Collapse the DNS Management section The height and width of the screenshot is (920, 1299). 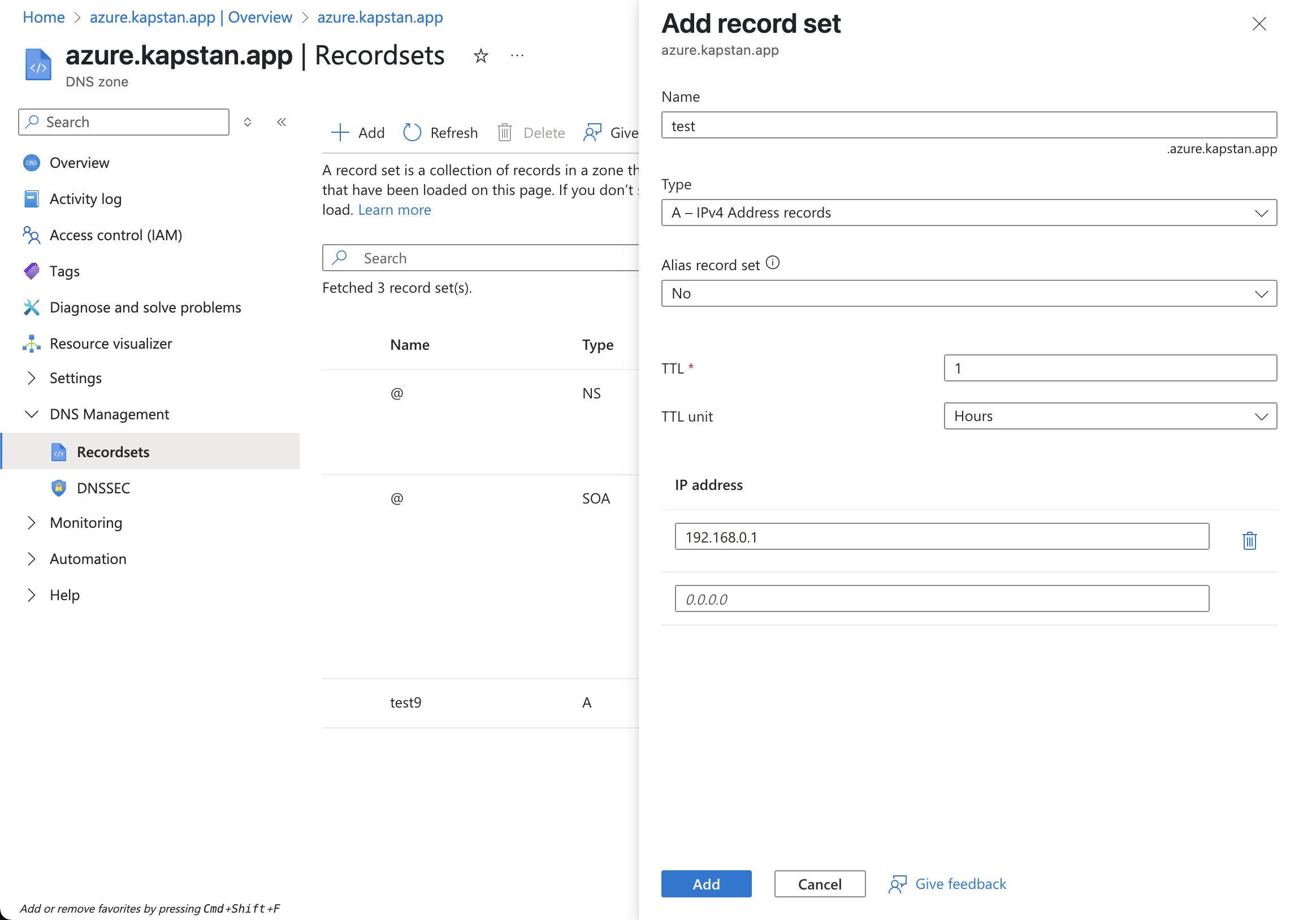(x=32, y=414)
